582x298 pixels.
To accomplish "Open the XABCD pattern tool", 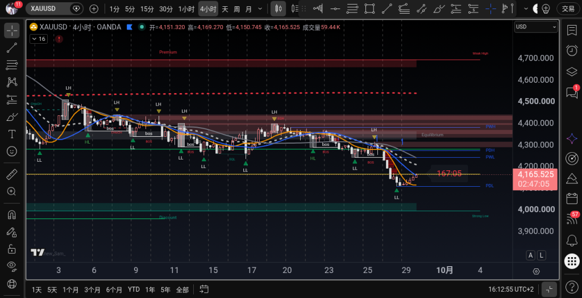I will click(12, 82).
